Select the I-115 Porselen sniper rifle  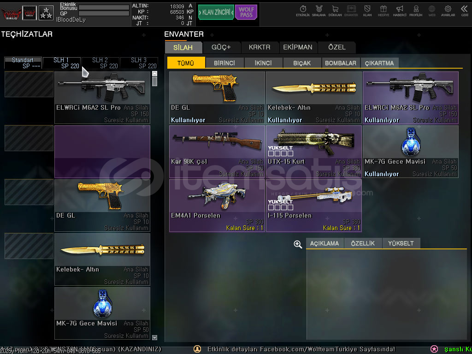click(x=313, y=206)
